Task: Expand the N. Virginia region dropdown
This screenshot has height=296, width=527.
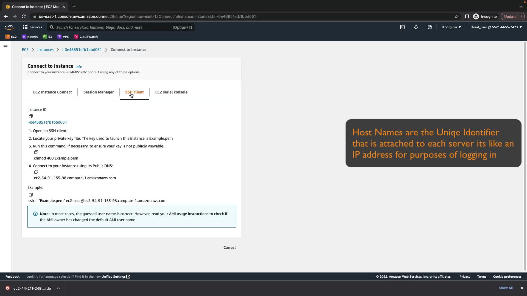Action: [451, 27]
